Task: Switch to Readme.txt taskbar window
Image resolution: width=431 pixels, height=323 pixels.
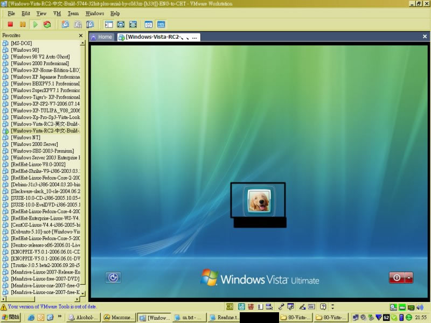Action: tap(224, 318)
